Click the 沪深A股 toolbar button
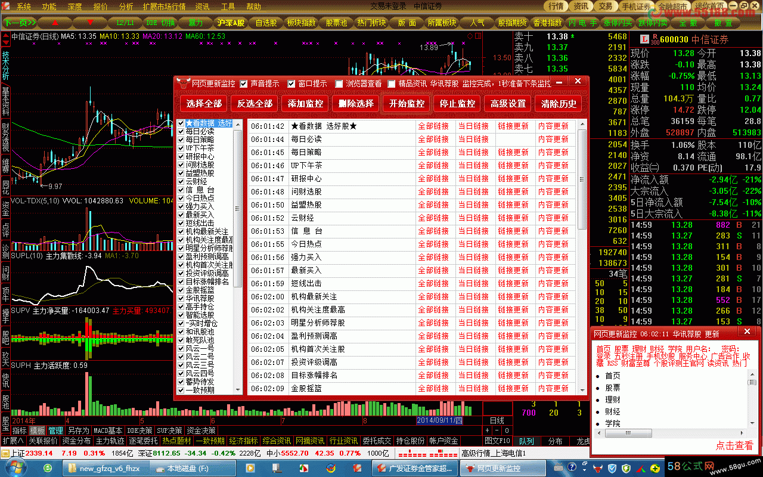The height and width of the screenshot is (477, 763). click(x=231, y=23)
